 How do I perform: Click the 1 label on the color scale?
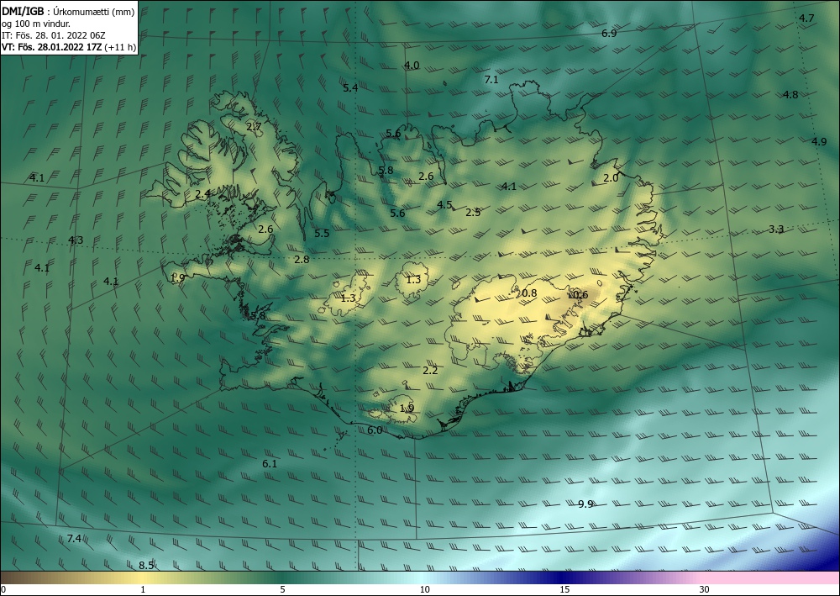point(143,589)
